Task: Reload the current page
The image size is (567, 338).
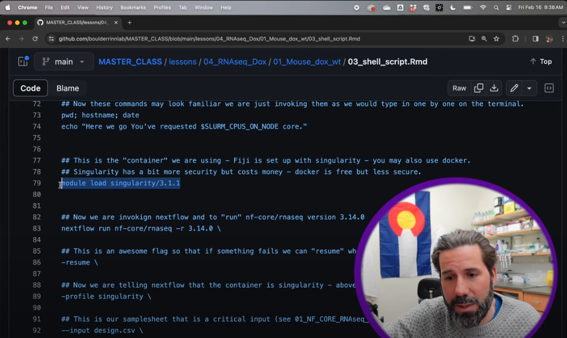Action: (x=35, y=39)
